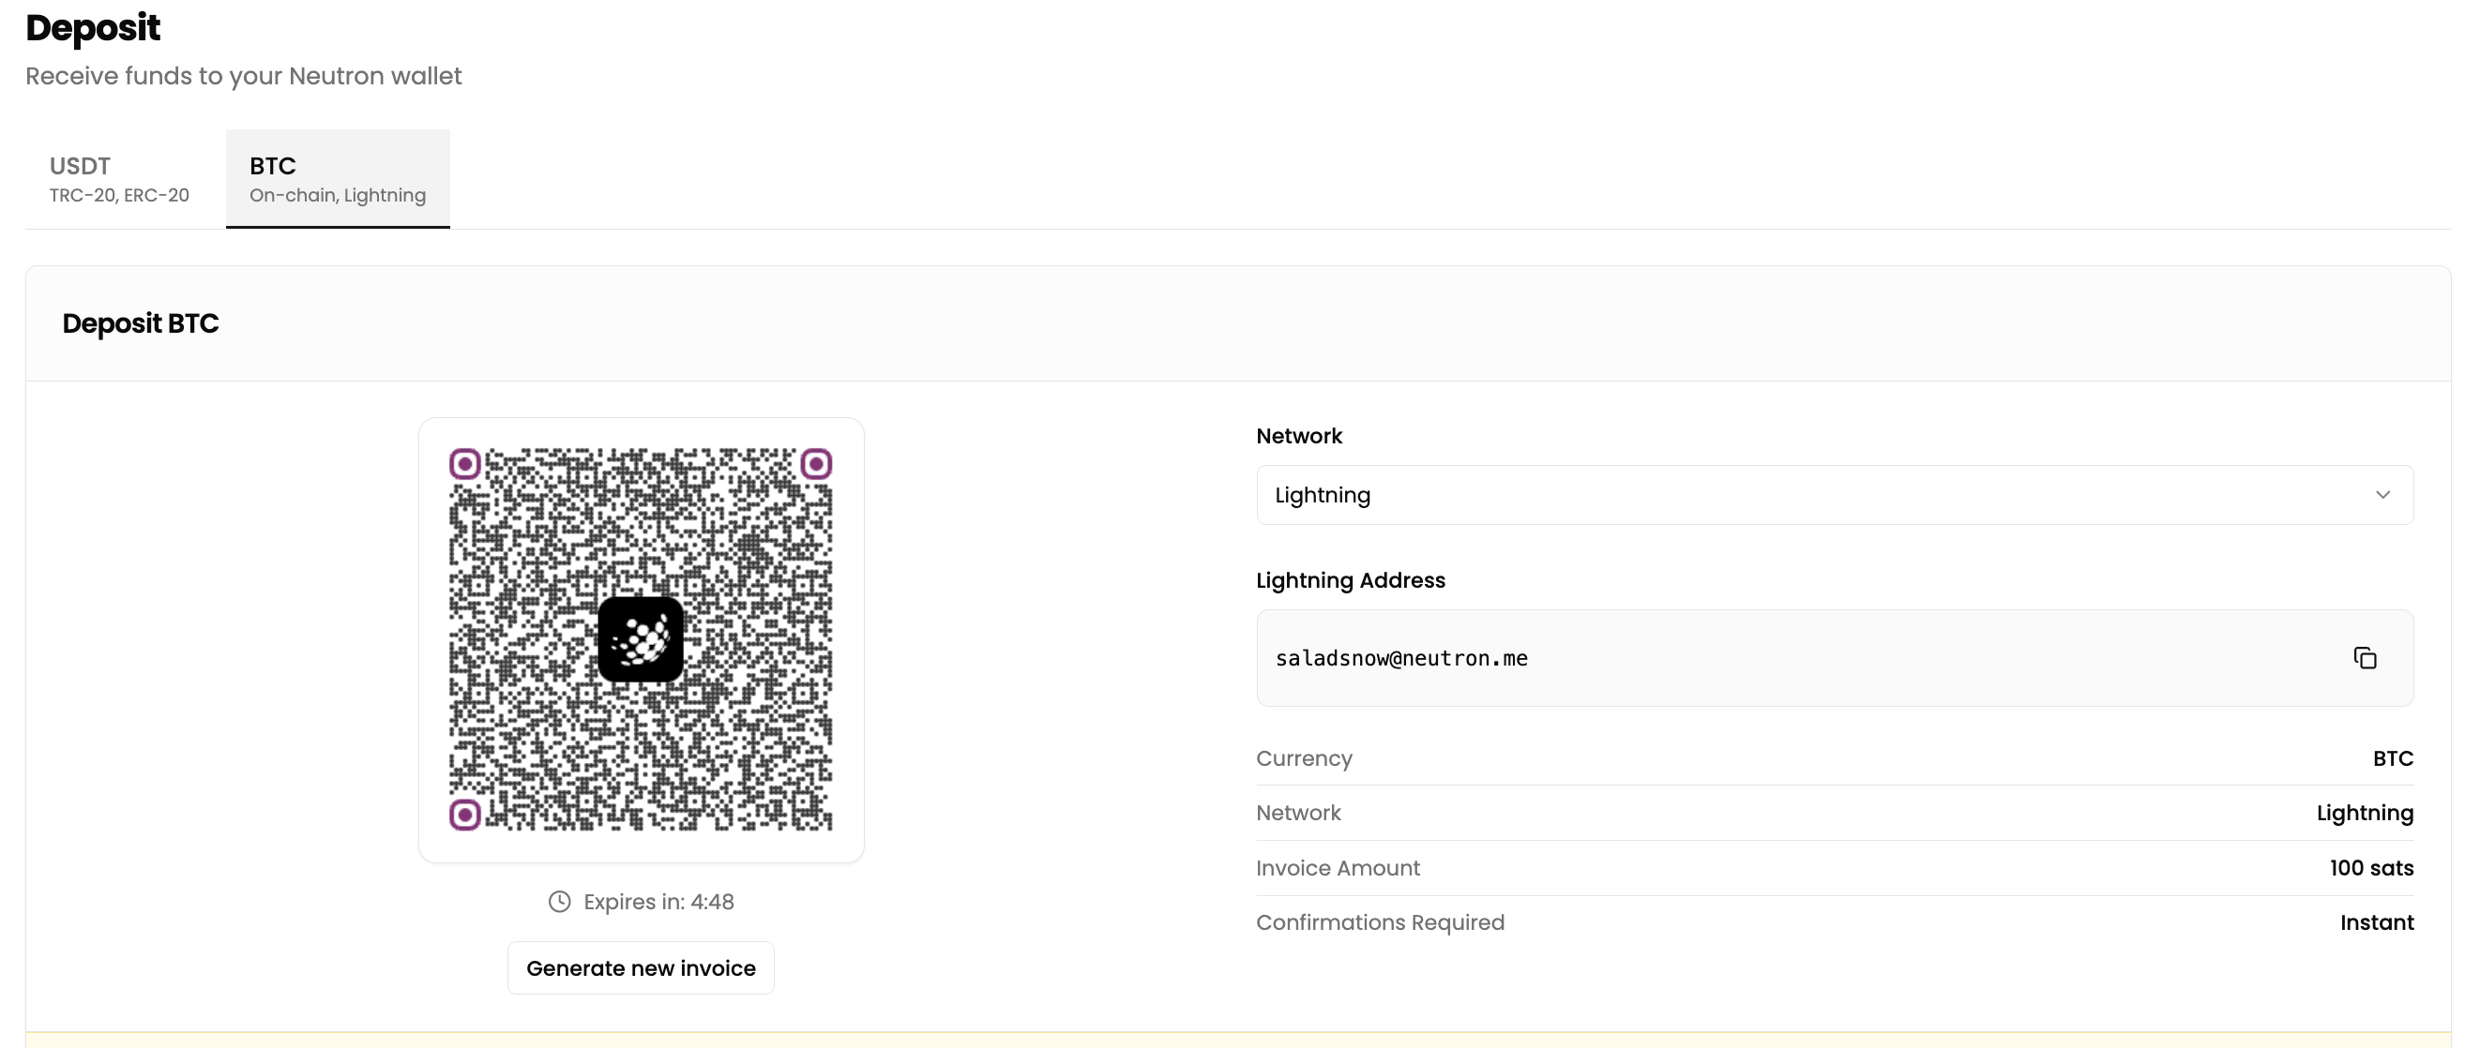Viewport: 2465px width, 1048px height.
Task: Click the 100 sats invoice amount
Action: click(2370, 868)
